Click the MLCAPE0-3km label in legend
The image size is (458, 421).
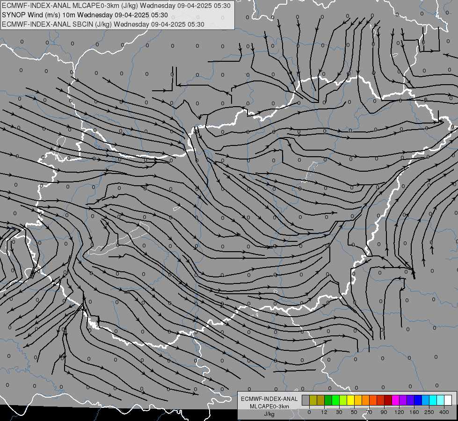[x=269, y=406]
